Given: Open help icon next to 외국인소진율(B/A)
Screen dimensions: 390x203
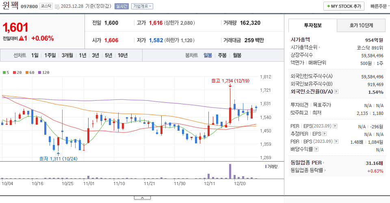Looking at the screenshot, I should (x=336, y=92).
